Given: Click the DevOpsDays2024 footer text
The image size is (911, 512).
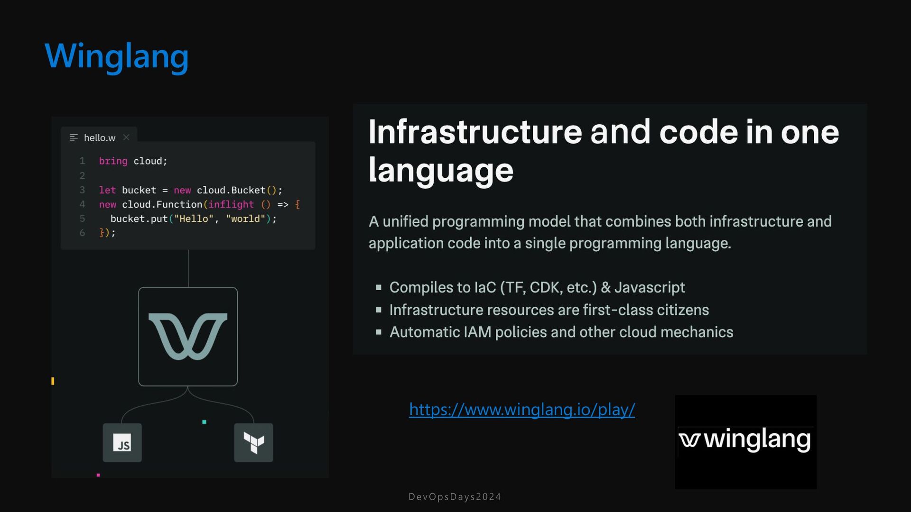Looking at the screenshot, I should pyautogui.click(x=455, y=497).
